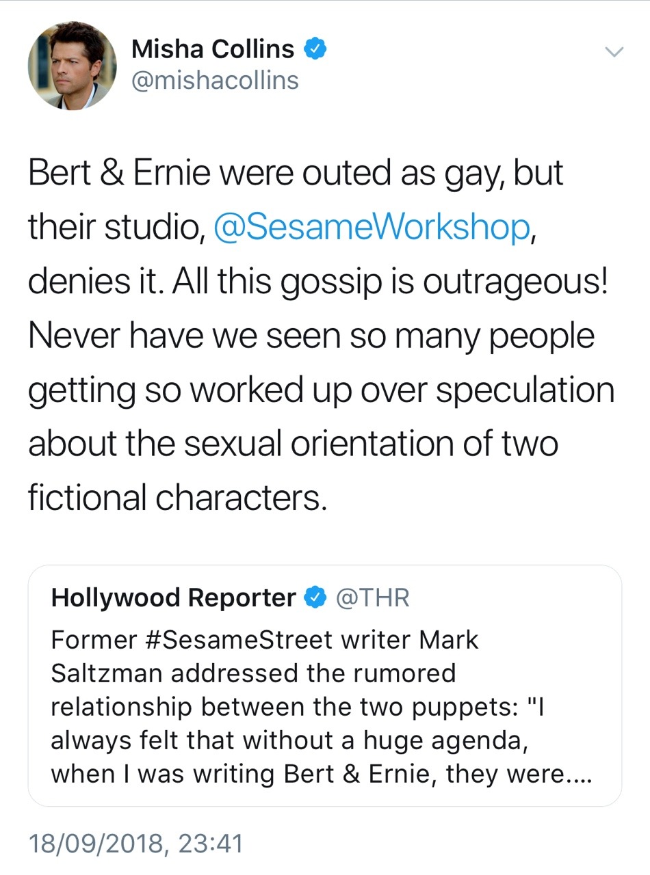This screenshot has width=650, height=875.
Task: Open Misha Collins' profile picture
Action: (x=72, y=66)
